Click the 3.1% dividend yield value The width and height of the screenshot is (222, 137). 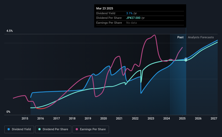click(x=129, y=13)
